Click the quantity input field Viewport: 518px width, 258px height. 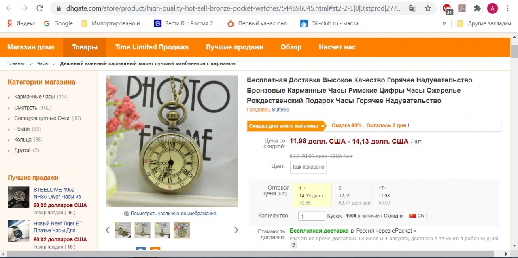point(312,216)
